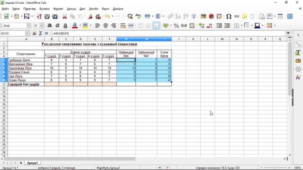Open the Undo history dropdown arrow
Image resolution: width=303 pixels, height=170 pixels.
[x=113, y=17]
